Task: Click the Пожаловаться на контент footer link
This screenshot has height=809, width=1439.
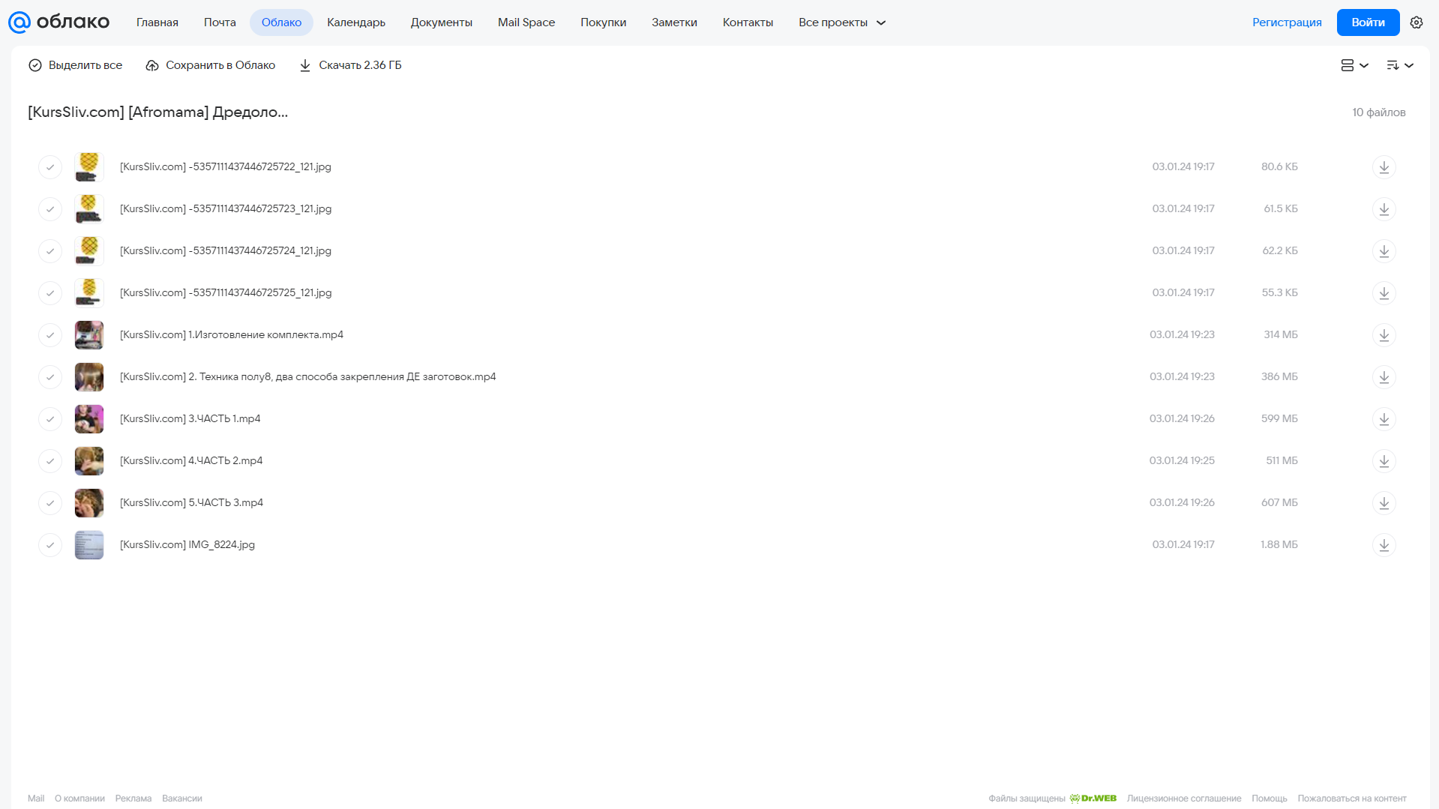Action: (x=1352, y=799)
